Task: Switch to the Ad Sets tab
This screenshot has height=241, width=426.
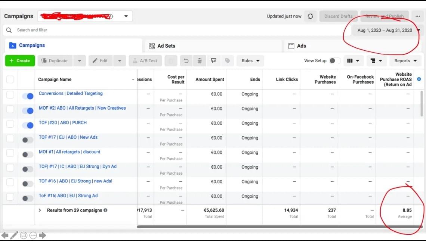Action: coord(213,46)
